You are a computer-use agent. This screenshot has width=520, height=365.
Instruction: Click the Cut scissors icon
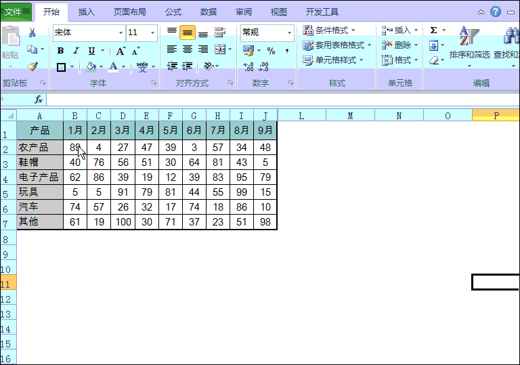tap(32, 33)
